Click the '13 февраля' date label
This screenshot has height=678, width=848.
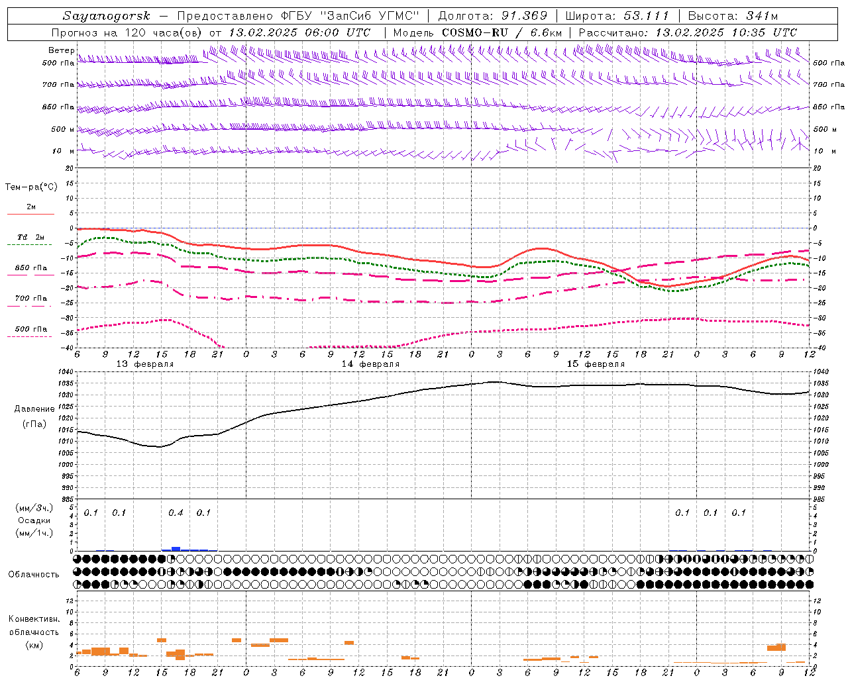click(145, 364)
